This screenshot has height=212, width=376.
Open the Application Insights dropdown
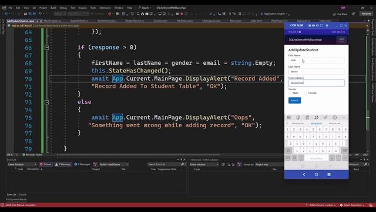point(275,14)
